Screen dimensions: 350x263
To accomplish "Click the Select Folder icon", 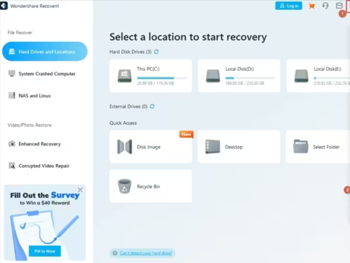I will (x=300, y=147).
